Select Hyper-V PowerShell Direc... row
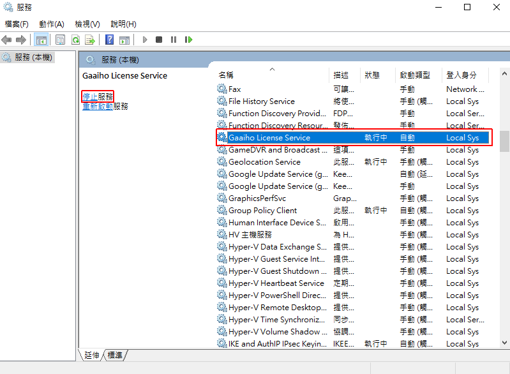Screen dimensions: 510x374 click(352, 295)
